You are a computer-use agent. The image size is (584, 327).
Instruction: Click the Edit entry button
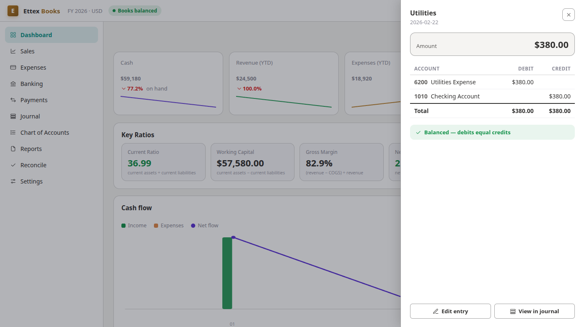(x=451, y=311)
